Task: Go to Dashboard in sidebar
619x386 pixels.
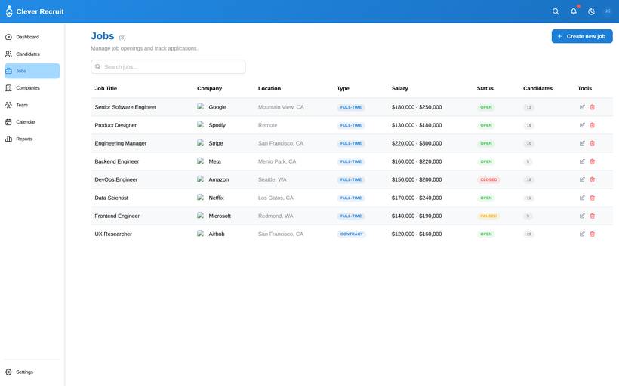Action: pyautogui.click(x=32, y=37)
